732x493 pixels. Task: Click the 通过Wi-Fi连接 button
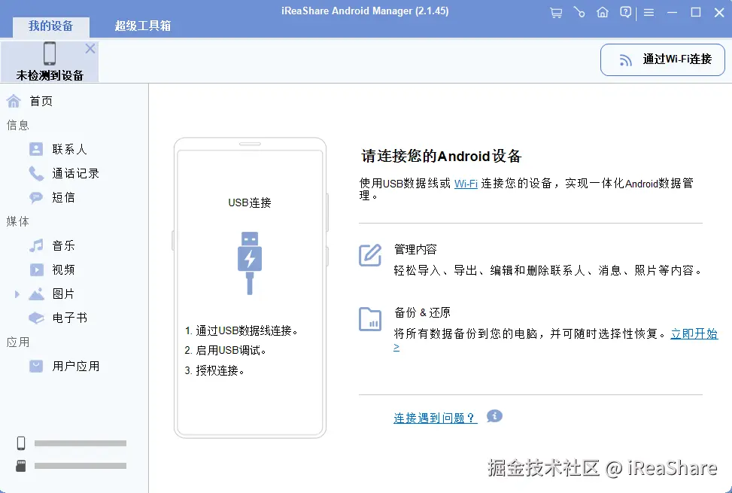click(663, 59)
